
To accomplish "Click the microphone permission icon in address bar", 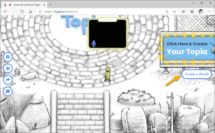I will point(167,11).
